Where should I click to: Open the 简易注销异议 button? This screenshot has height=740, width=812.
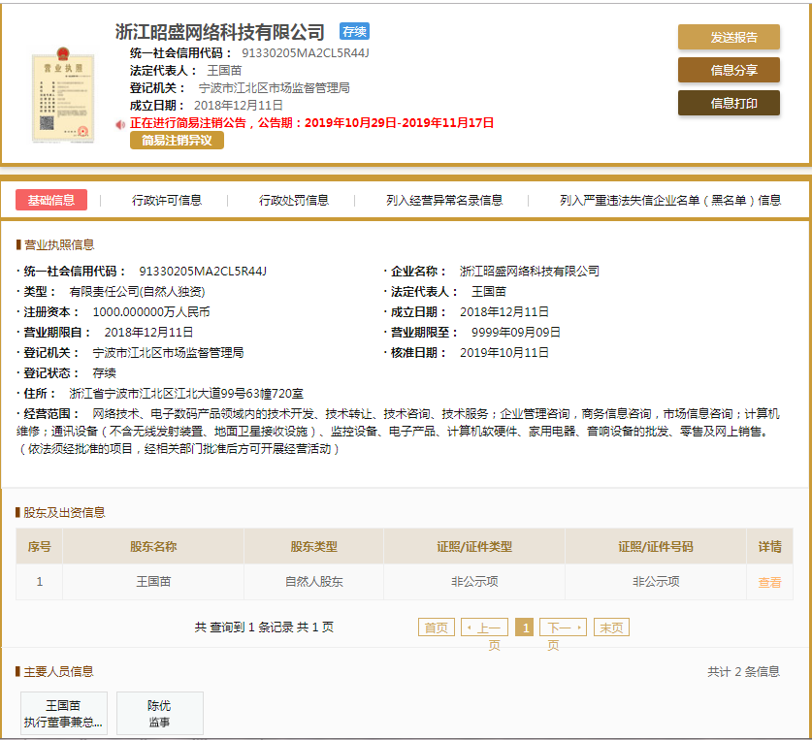177,141
